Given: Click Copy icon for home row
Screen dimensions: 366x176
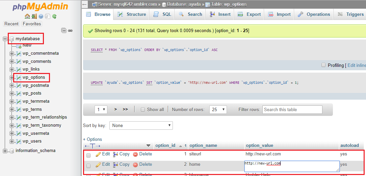Looking at the screenshot, I should pyautogui.click(x=115, y=165).
